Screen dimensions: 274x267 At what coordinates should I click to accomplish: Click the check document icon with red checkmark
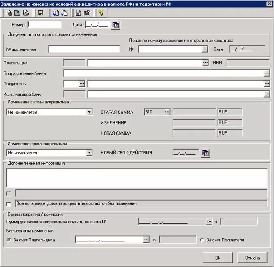tap(79, 13)
